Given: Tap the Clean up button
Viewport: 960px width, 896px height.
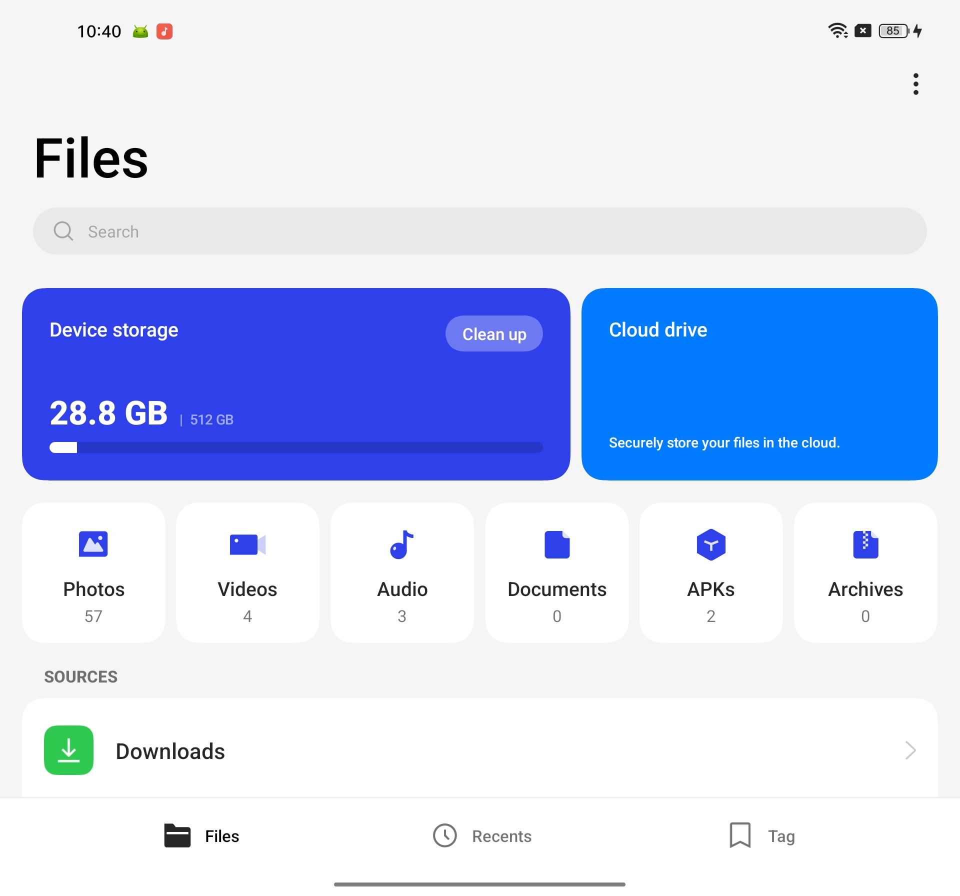Looking at the screenshot, I should pos(494,333).
